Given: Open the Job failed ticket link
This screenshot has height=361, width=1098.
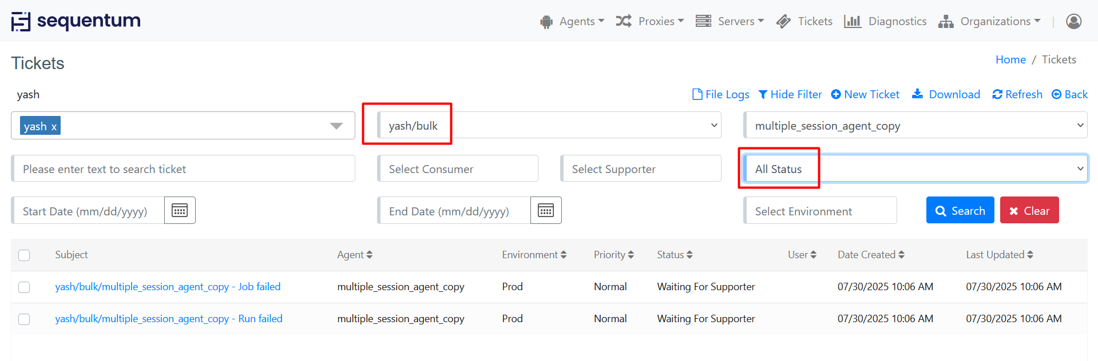Looking at the screenshot, I should pos(168,287).
